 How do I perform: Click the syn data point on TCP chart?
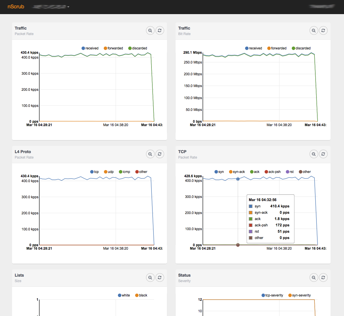point(238,179)
